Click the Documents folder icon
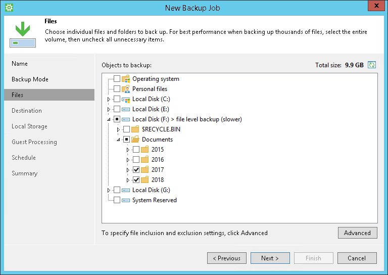The width and height of the screenshot is (388, 275). coord(135,140)
